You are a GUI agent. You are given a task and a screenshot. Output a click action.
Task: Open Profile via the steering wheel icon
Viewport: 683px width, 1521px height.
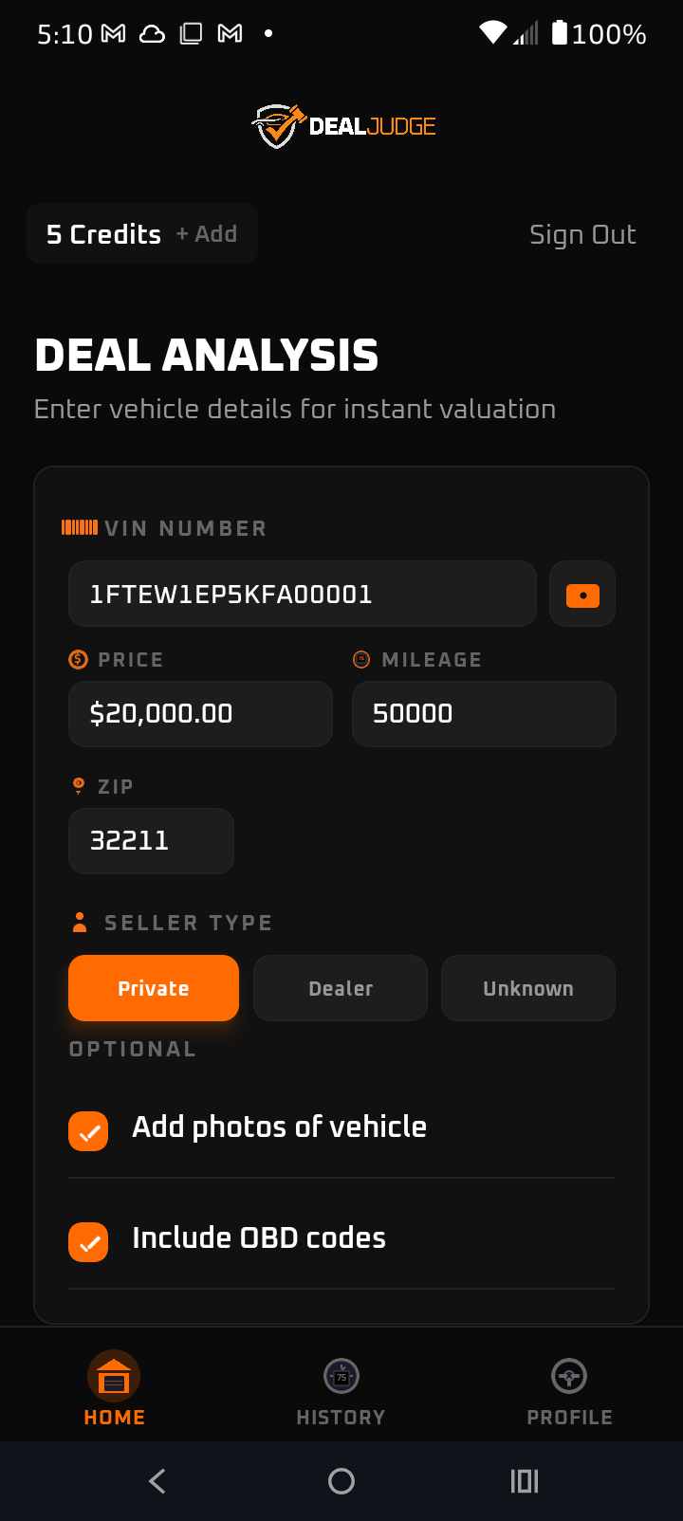coord(569,1375)
